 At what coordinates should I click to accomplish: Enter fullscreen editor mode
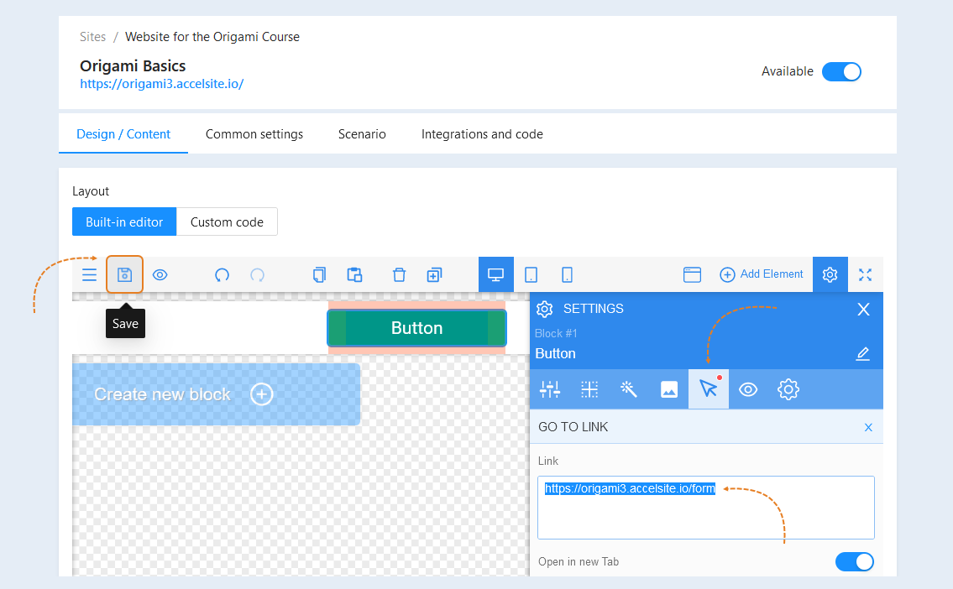866,275
